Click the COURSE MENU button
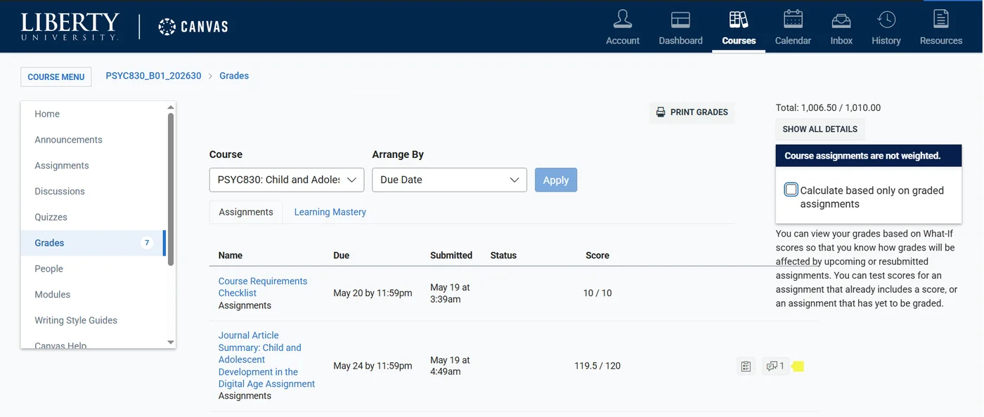The height and width of the screenshot is (417, 984). click(x=56, y=77)
